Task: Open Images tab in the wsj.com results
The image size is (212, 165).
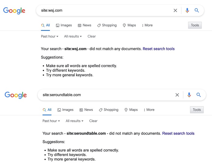Action: pos(64,25)
